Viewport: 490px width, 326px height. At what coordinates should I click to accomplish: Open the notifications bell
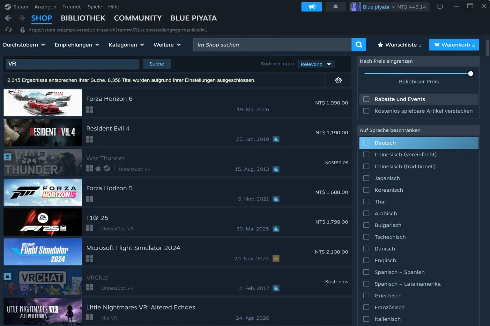(336, 7)
